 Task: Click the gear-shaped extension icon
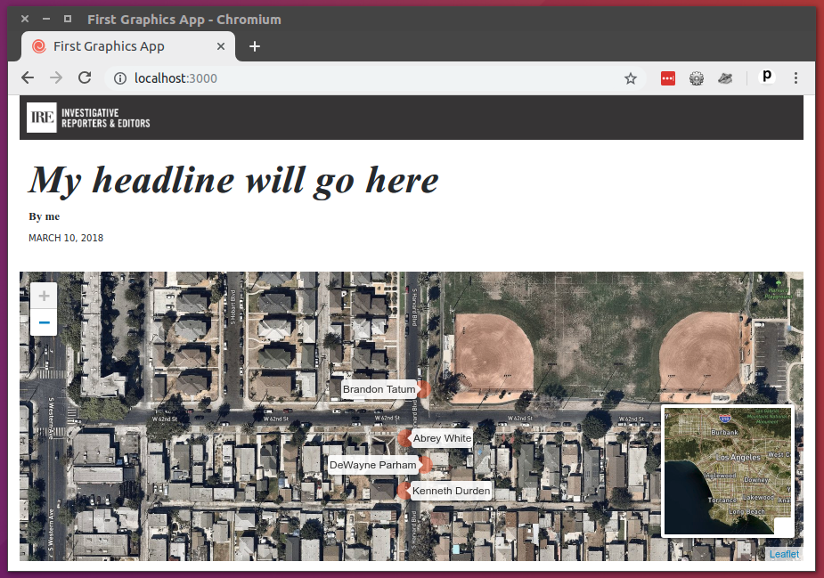[697, 78]
